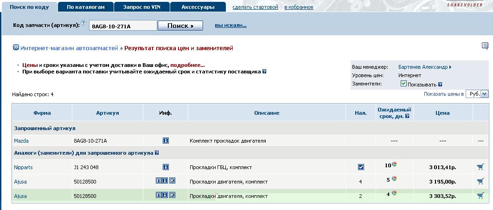Expand manager Бартенев Александр details

tap(424, 67)
